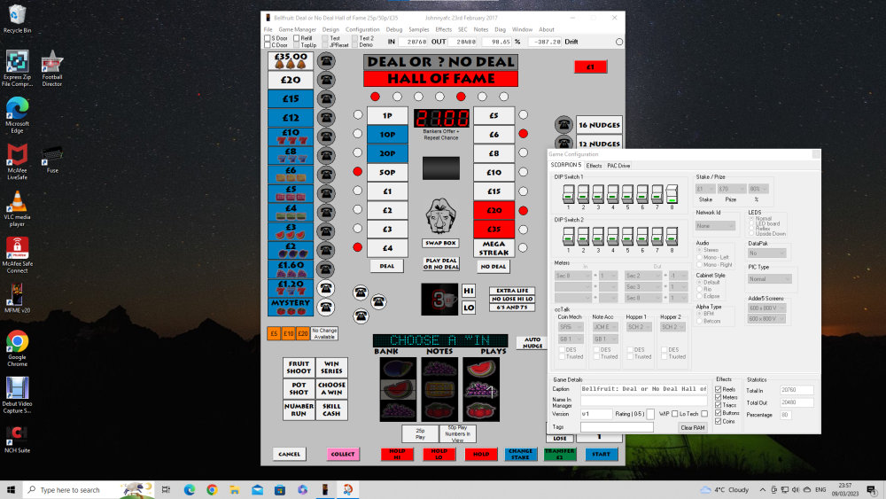Launch MFME v20 desktop shortcut
The image size is (886, 499).
[x=17, y=299]
